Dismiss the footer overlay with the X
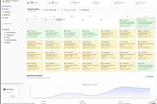Image resolution: width=157 pixels, height=104 pixels. [156, 100]
